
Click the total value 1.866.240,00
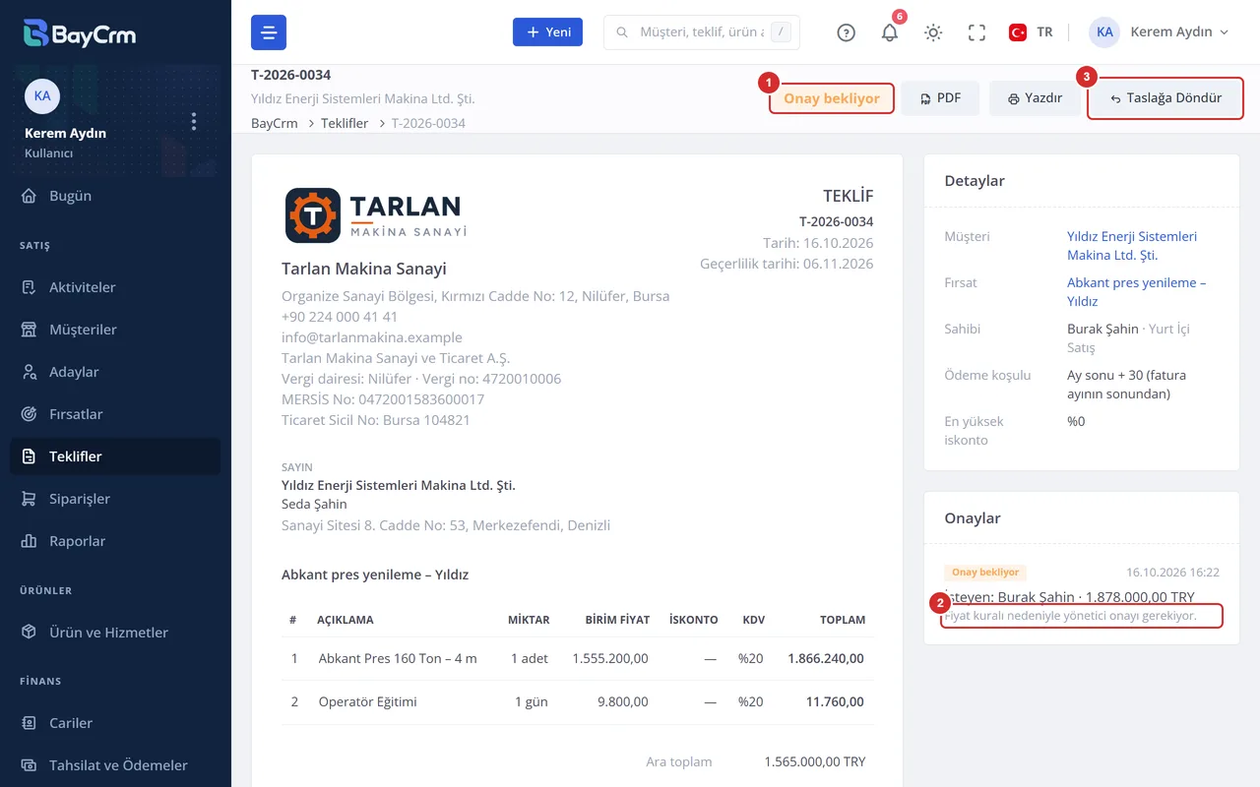826,658
